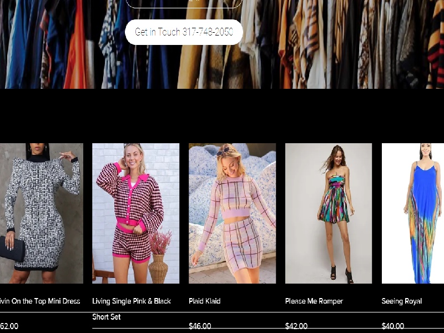Open the pink and black short set photo
The width and height of the screenshot is (444, 333).
coord(135,214)
